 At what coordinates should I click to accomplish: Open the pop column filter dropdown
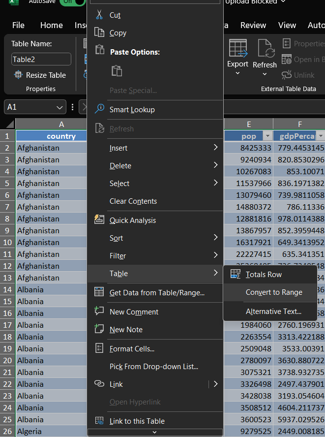(267, 136)
